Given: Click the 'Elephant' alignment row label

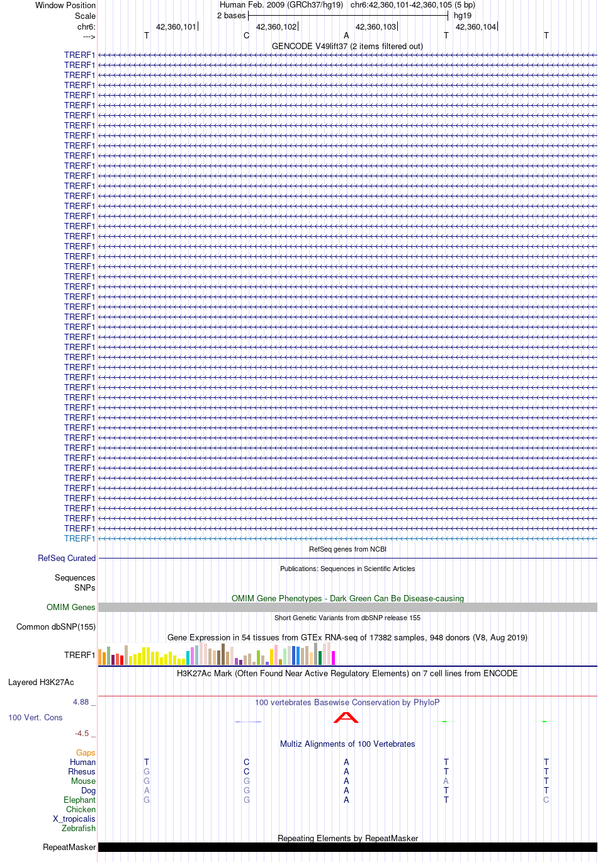Looking at the screenshot, I should [79, 800].
